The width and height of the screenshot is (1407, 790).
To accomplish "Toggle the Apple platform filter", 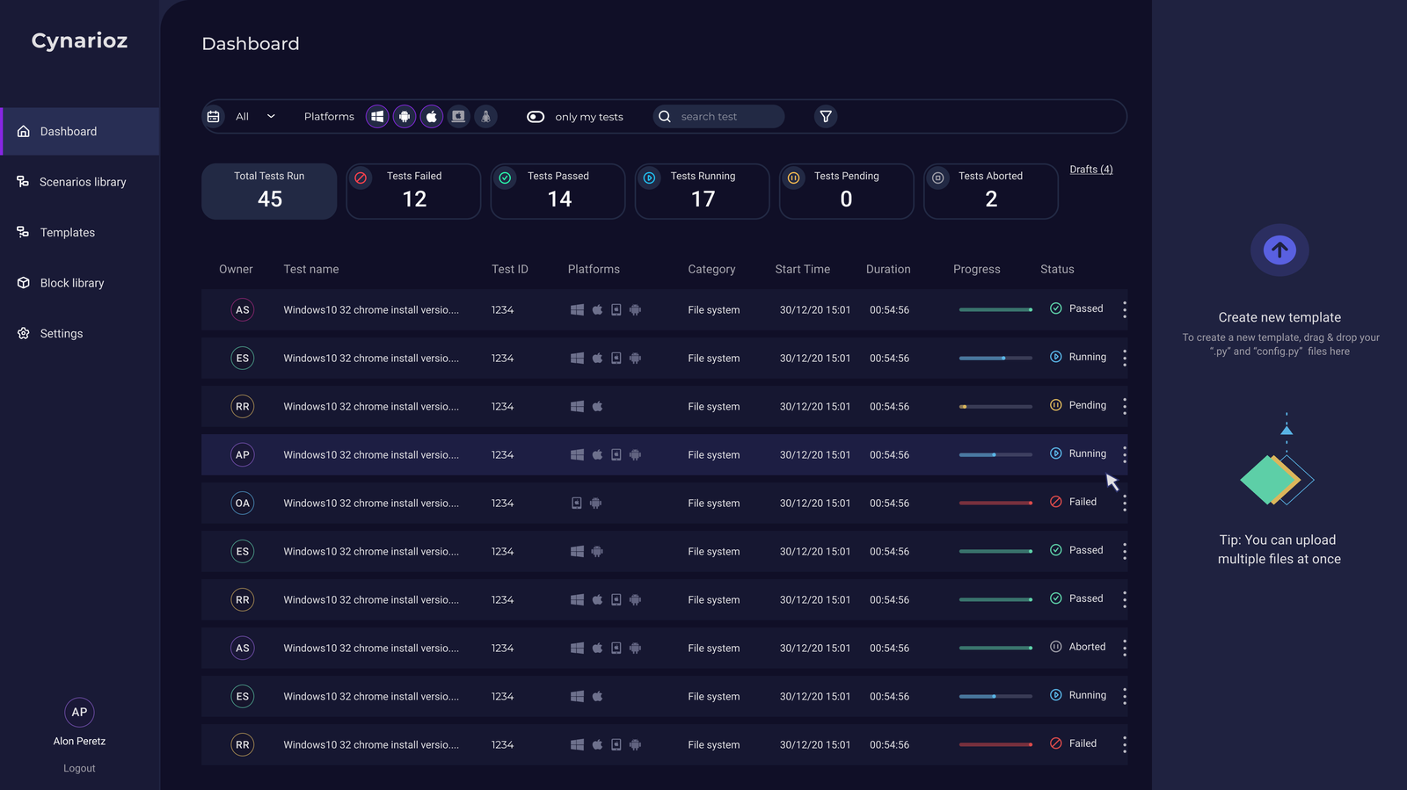I will (432, 116).
